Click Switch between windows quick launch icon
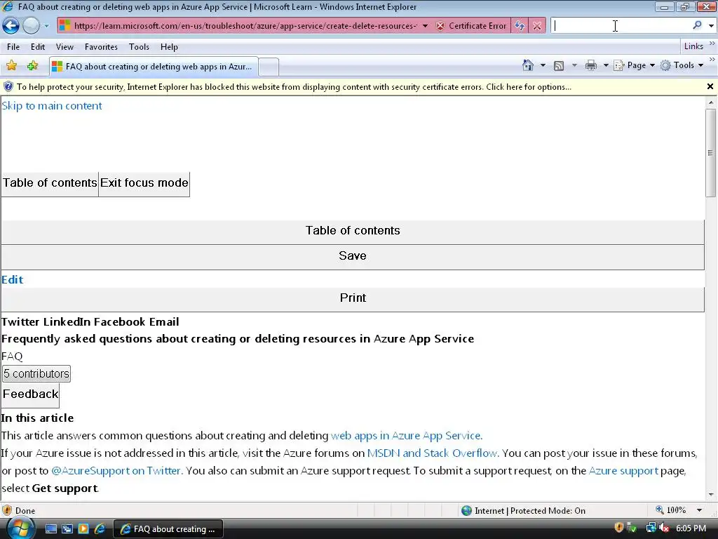Image resolution: width=718 pixels, height=539 pixels. [67, 529]
